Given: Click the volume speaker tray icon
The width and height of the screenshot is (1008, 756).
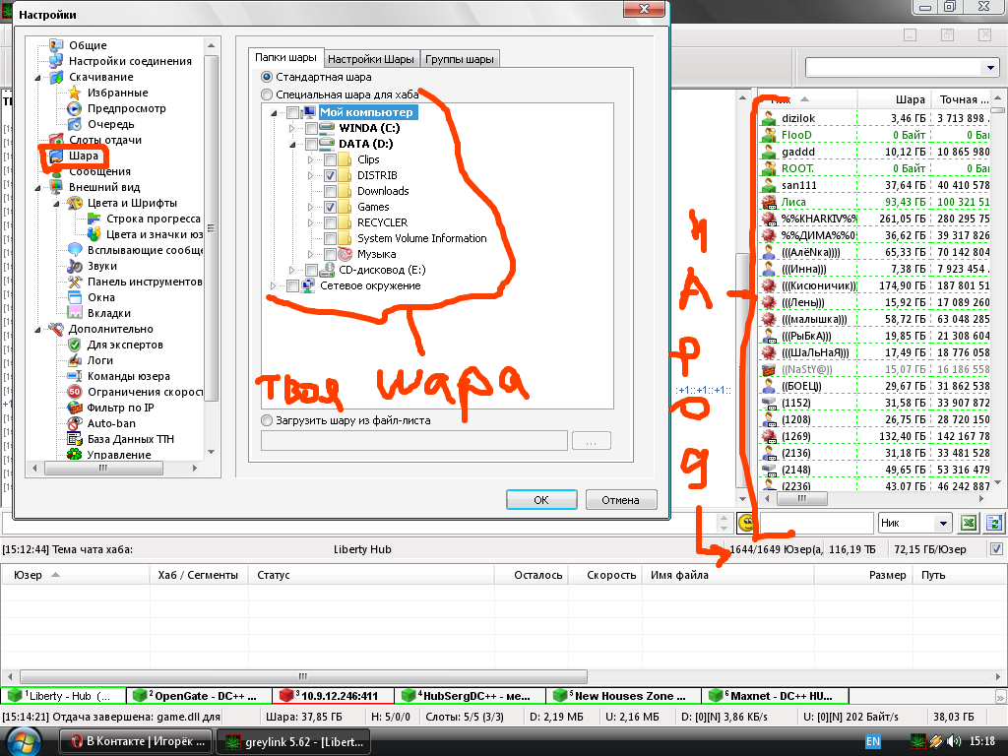Looking at the screenshot, I should tap(953, 741).
